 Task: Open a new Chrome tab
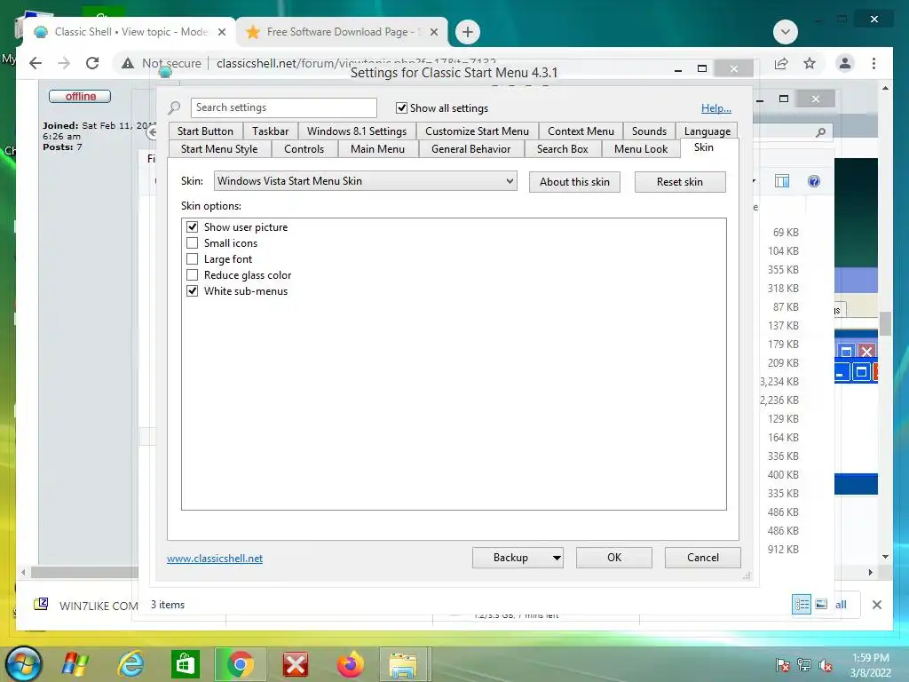pos(468,32)
